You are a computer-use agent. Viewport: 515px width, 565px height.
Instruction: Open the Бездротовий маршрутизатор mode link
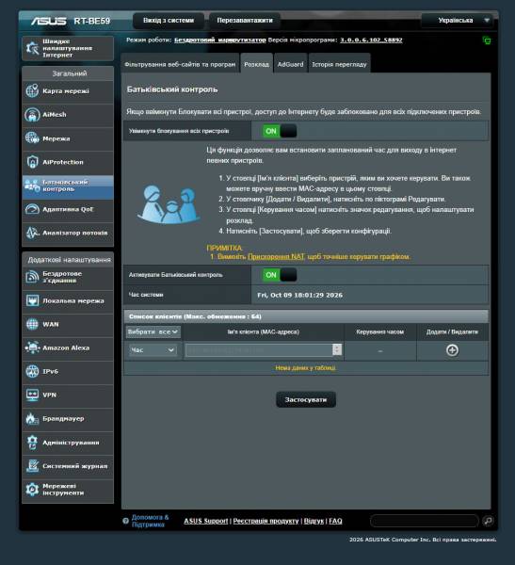(x=219, y=40)
